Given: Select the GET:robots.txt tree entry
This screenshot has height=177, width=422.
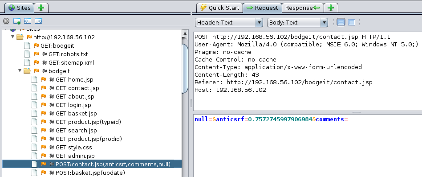Looking at the screenshot, I should 68,54.
